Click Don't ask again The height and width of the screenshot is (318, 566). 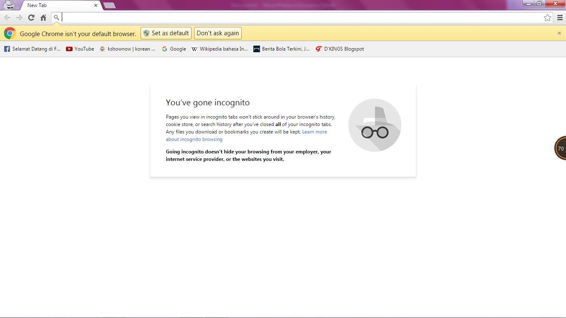tap(217, 33)
